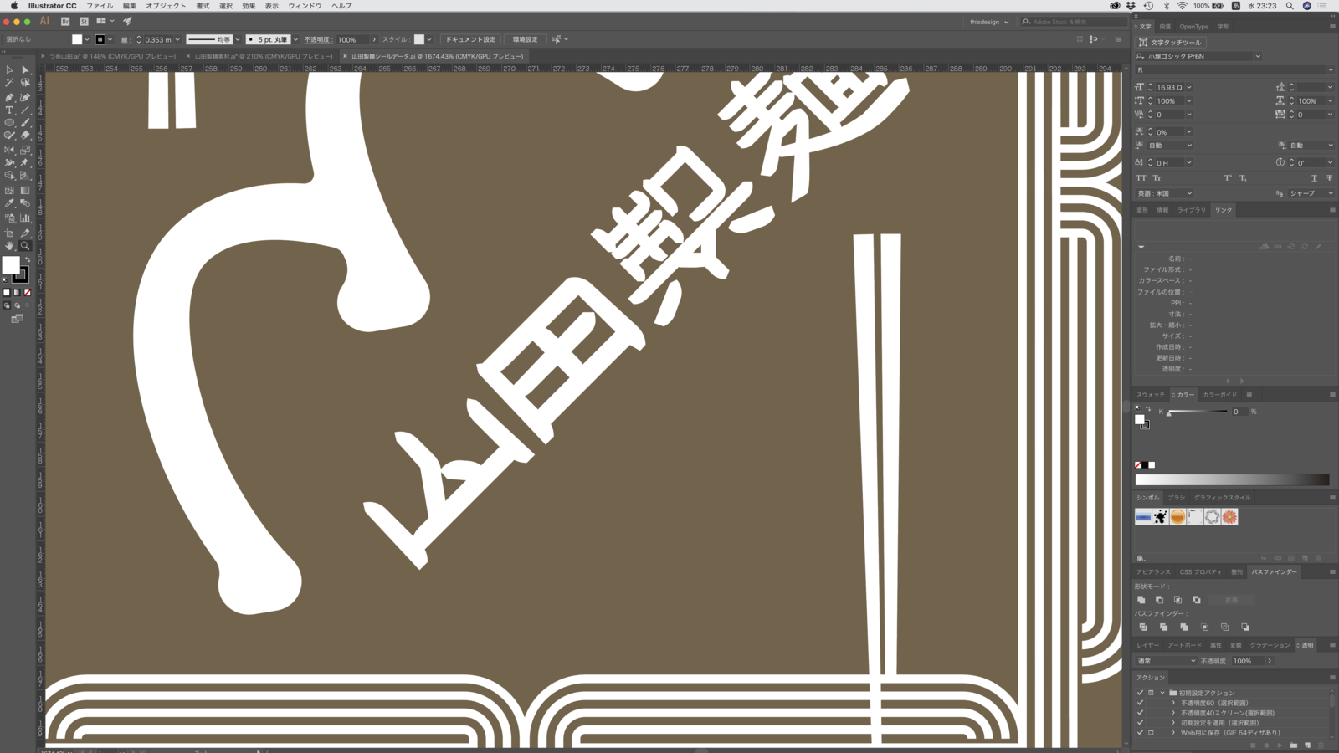Select the Type tool in toolbar
1339x753 pixels.
[9, 110]
